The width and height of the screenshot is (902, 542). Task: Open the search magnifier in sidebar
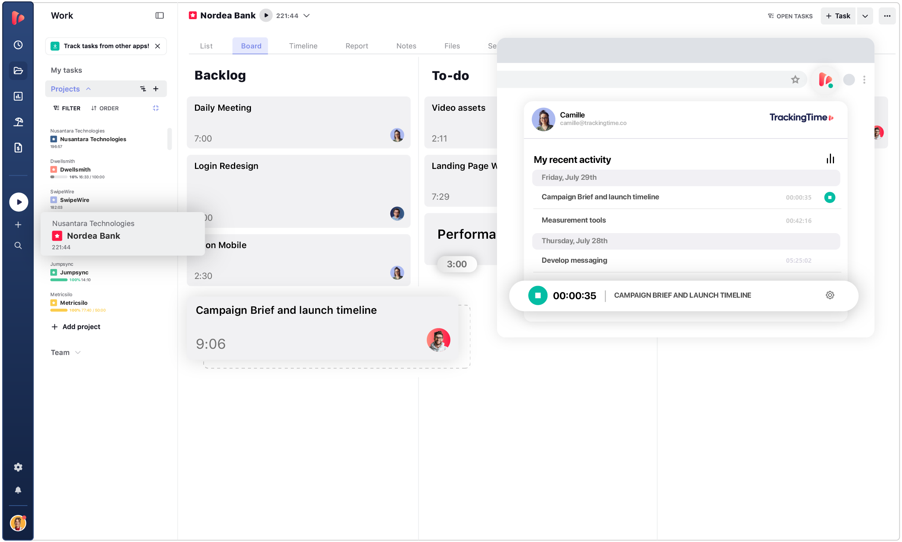[18, 245]
